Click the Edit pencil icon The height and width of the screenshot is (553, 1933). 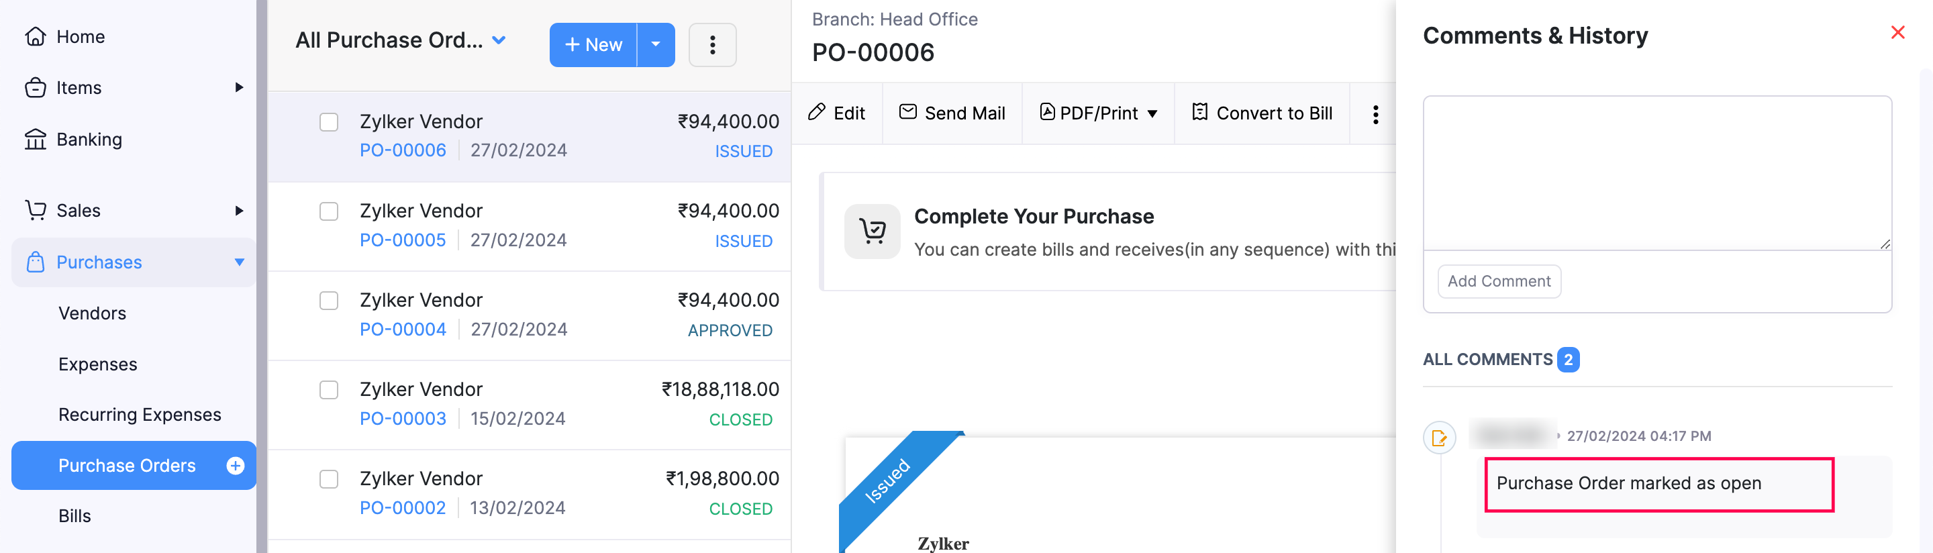coord(816,113)
